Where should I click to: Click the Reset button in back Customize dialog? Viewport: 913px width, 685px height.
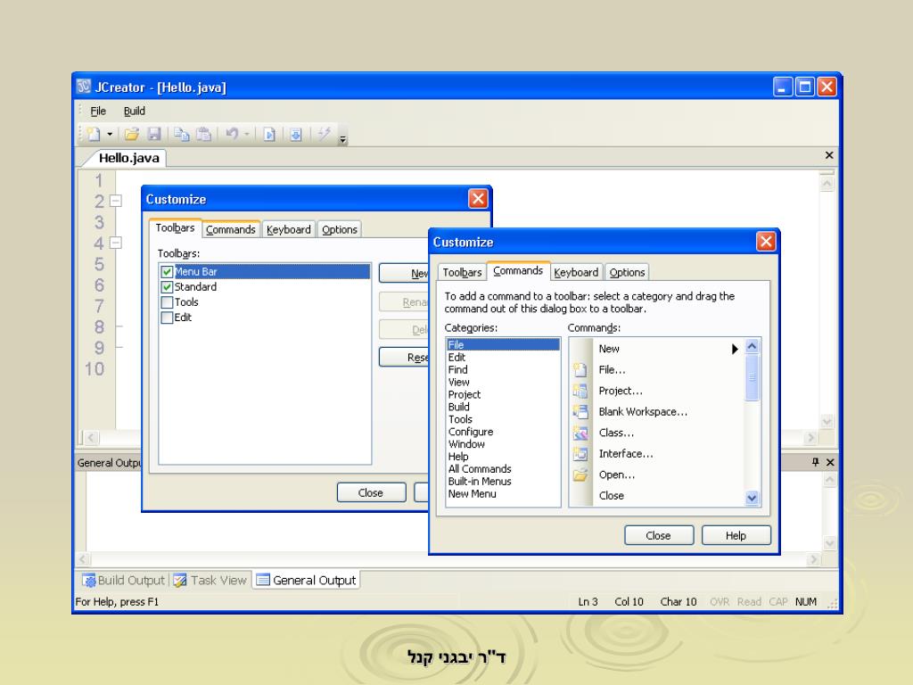click(x=404, y=357)
